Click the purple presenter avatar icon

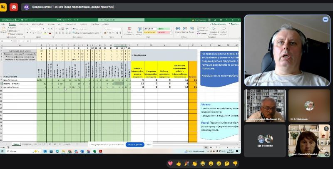click(27, 7)
